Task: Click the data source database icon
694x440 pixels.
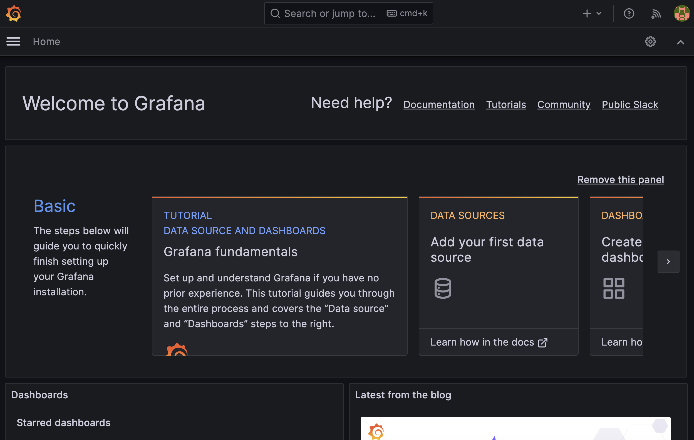Action: [443, 288]
